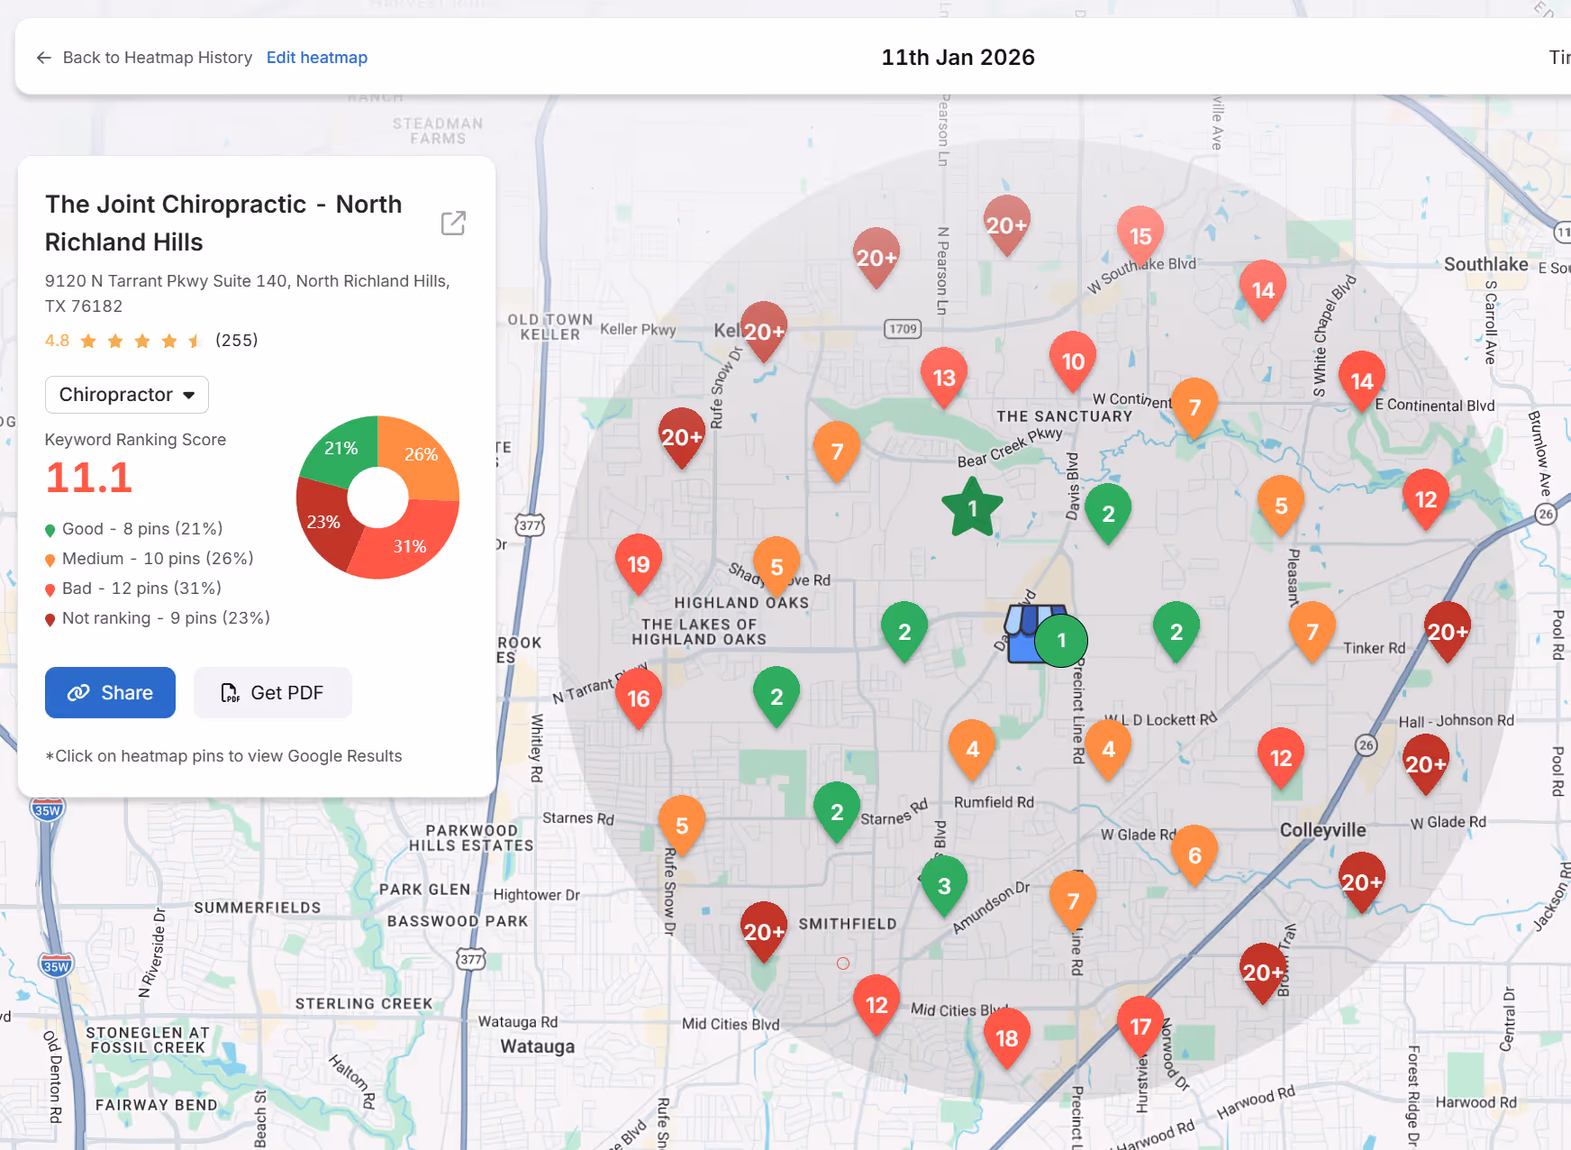Select the green star rank 1 pin
The width and height of the screenshot is (1571, 1150).
pyautogui.click(x=972, y=507)
